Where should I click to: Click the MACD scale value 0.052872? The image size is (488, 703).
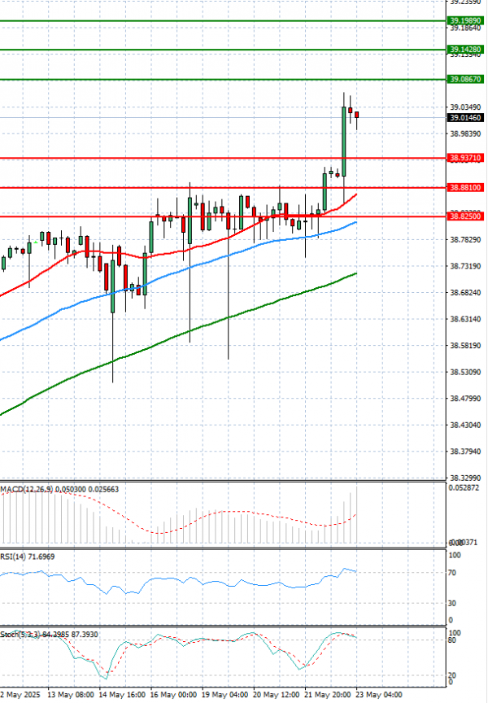464,488
